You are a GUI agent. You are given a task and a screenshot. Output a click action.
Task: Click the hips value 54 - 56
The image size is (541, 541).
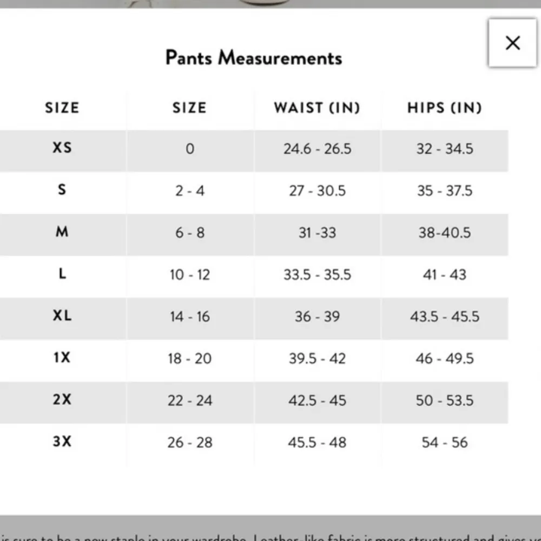(445, 443)
